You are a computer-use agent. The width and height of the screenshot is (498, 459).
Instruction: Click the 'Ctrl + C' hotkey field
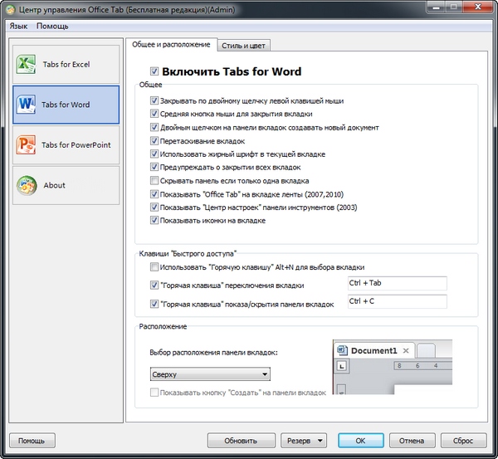pyautogui.click(x=397, y=302)
